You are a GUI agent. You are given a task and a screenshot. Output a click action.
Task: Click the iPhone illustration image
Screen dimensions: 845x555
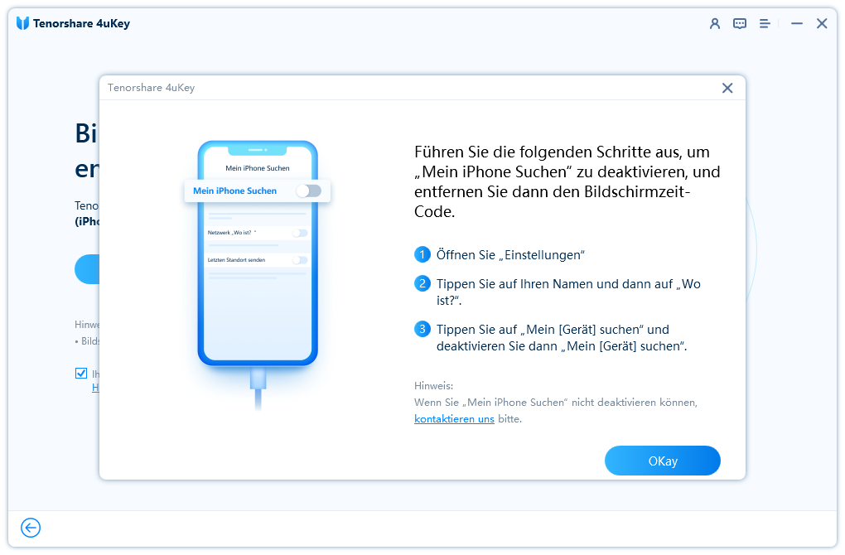tap(258, 275)
